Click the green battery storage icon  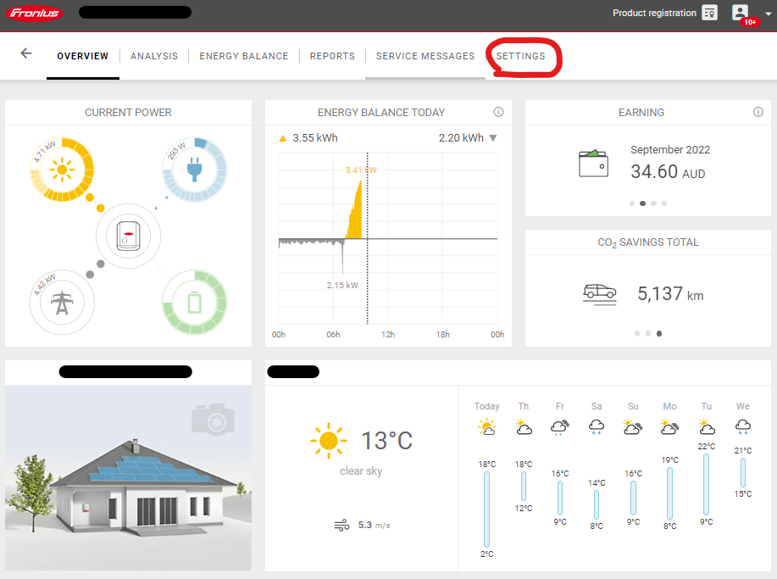pos(193,302)
